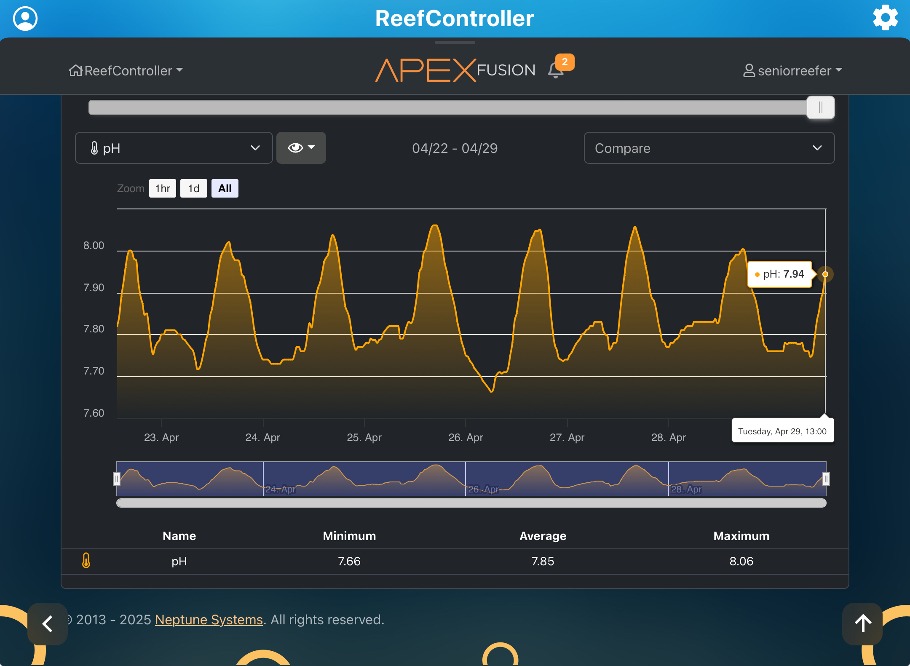Screen dimensions: 910x666
Task: Open the settings gear icon
Action: click(x=885, y=18)
